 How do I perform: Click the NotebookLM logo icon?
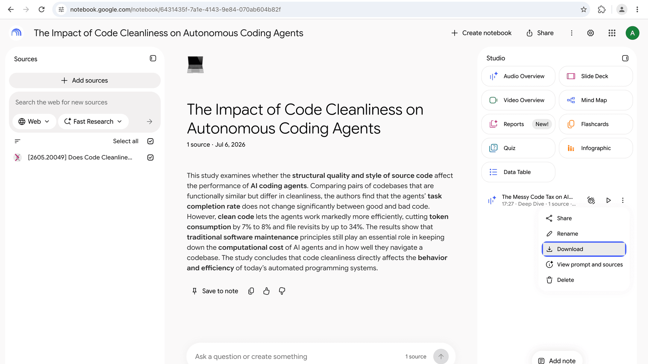point(16,33)
